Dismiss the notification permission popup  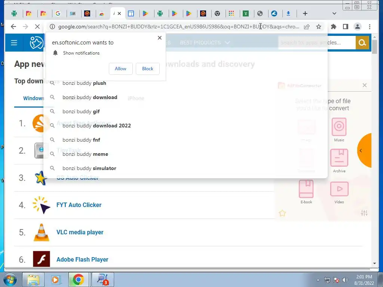(159, 38)
